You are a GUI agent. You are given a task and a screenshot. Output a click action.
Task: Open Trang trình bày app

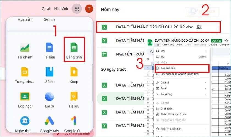coord(24,75)
